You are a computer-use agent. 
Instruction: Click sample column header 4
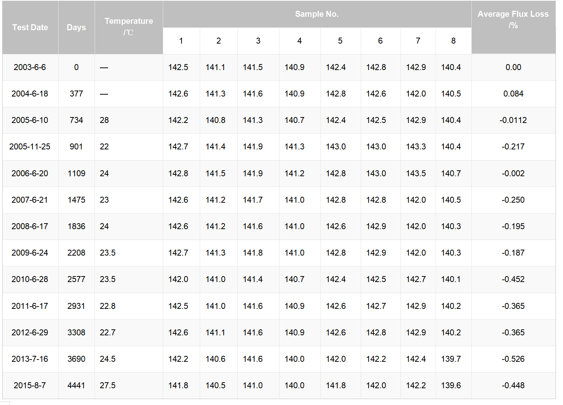[x=300, y=41]
